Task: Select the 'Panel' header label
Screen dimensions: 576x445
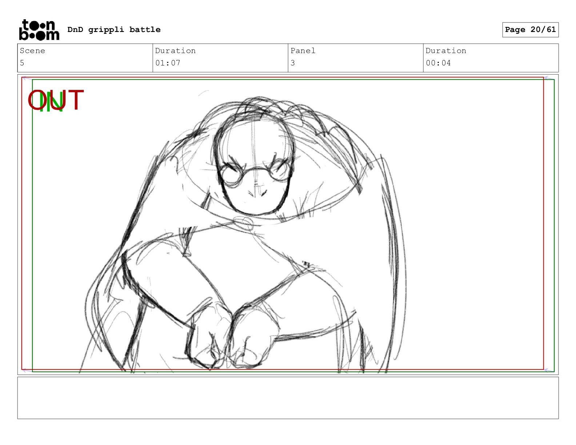Action: (x=303, y=51)
